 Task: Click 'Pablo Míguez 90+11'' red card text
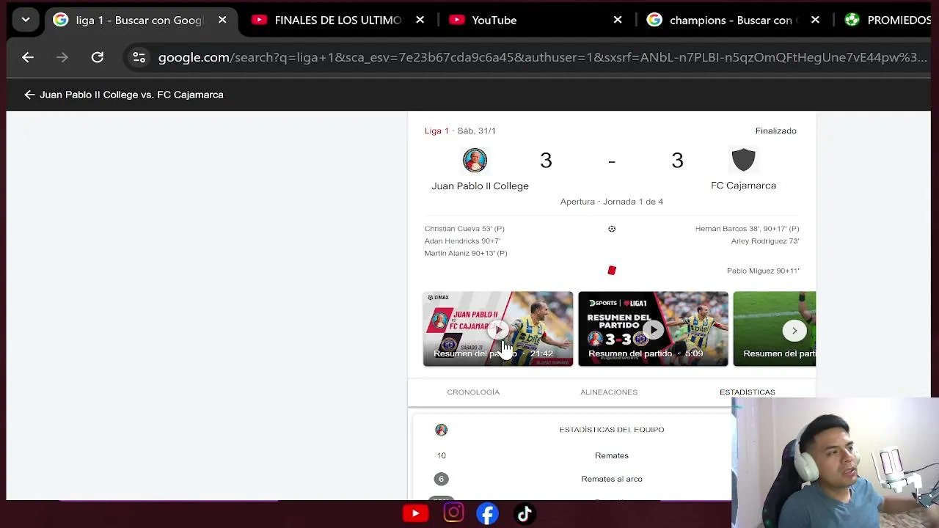(x=763, y=271)
